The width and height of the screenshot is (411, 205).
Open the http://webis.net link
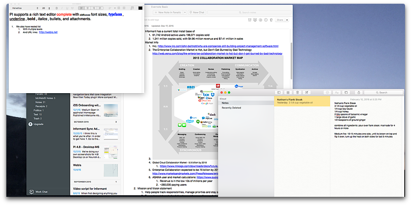click(x=48, y=32)
